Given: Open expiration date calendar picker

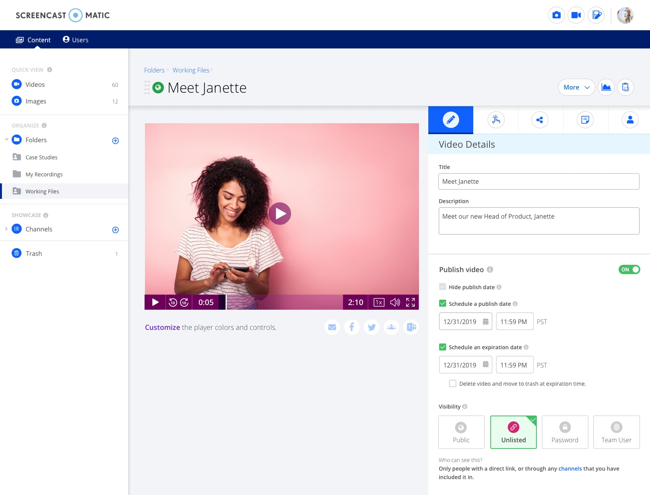Looking at the screenshot, I should click(486, 365).
